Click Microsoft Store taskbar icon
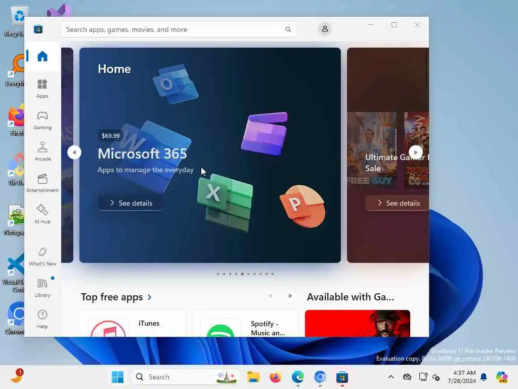The width and height of the screenshot is (518, 389). point(342,377)
